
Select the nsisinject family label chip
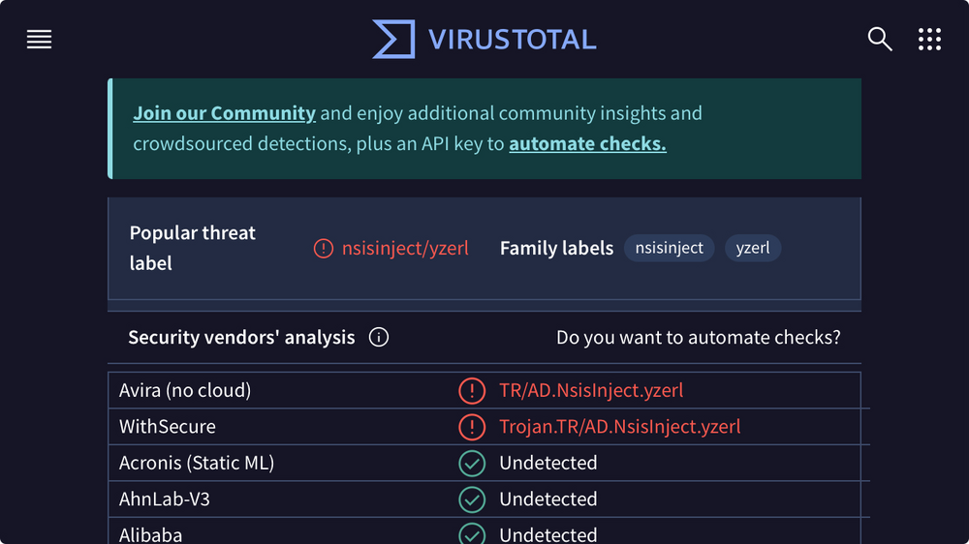pyautogui.click(x=670, y=248)
